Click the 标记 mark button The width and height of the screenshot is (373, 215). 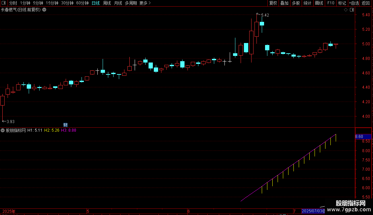[x=342, y=3]
